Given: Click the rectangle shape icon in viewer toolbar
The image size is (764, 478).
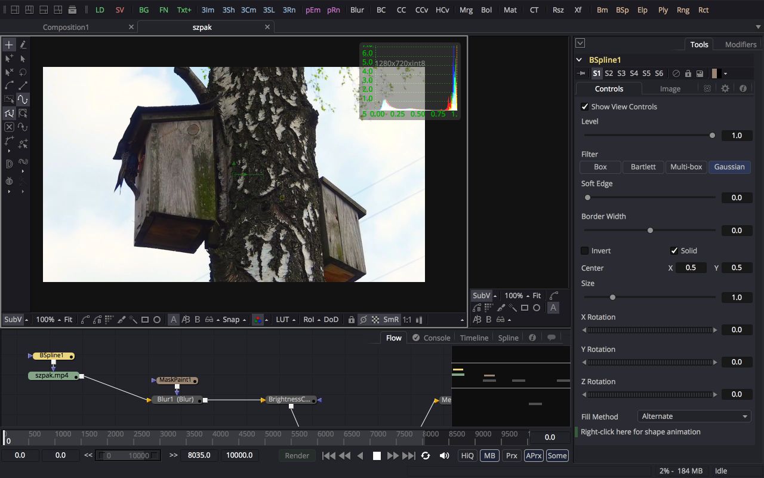Looking at the screenshot, I should coord(144,320).
